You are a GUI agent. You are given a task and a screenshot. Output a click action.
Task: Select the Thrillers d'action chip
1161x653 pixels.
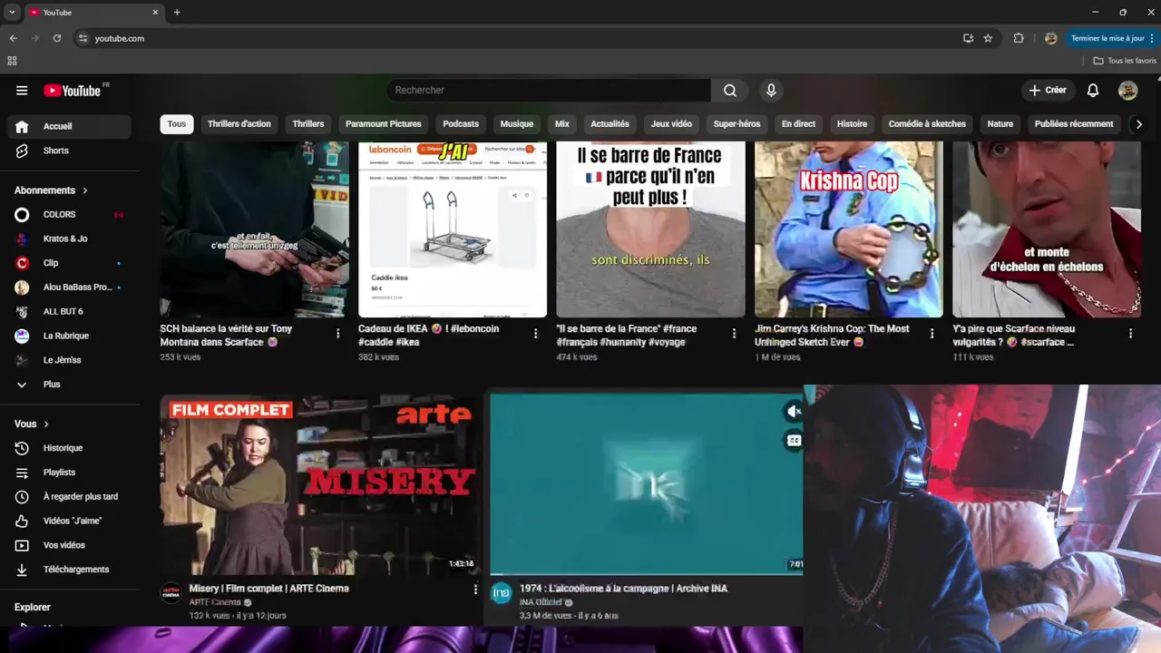(239, 124)
